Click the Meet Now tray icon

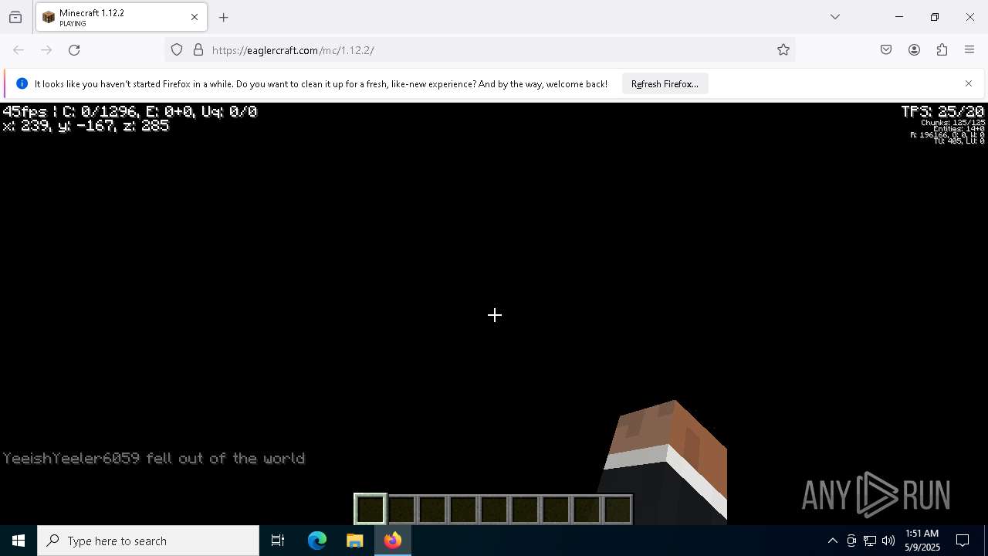(851, 541)
